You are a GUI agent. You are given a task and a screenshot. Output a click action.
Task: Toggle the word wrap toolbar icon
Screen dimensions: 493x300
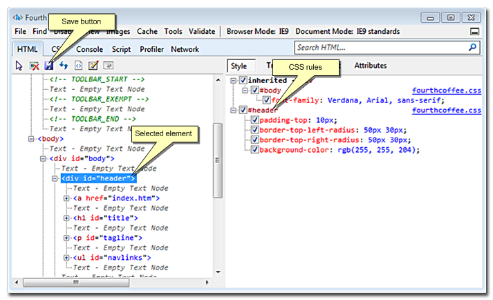click(108, 66)
